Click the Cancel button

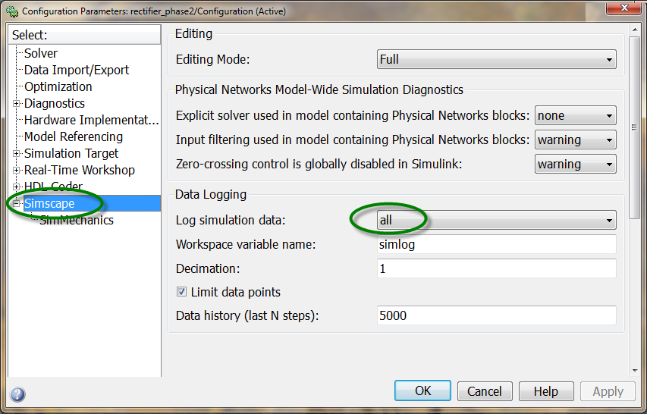coord(484,391)
